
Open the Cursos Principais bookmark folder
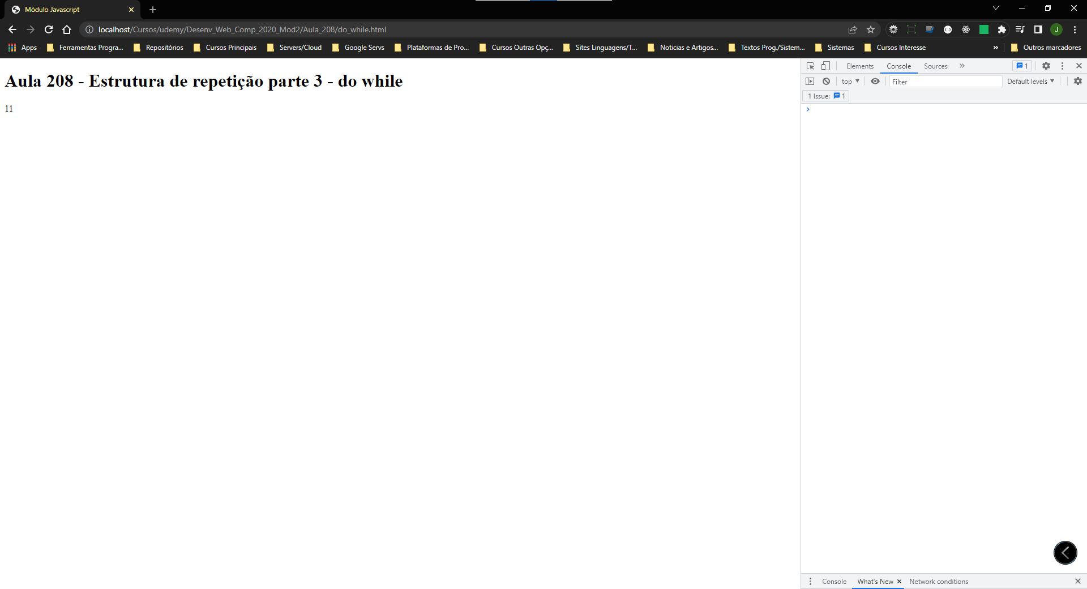(x=225, y=48)
